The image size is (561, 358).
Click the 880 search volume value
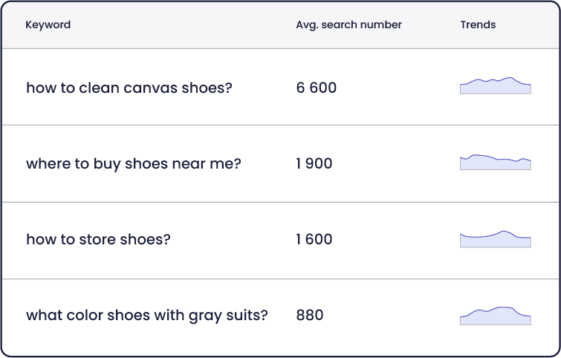coord(310,316)
